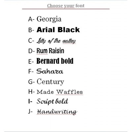Choose the Handwriting font sample
This screenshot has height=132, width=132.
[57, 112]
